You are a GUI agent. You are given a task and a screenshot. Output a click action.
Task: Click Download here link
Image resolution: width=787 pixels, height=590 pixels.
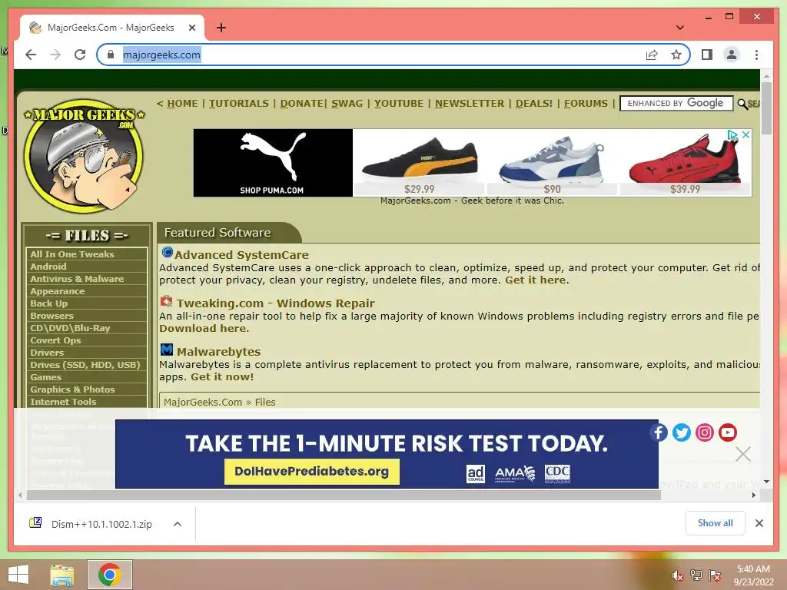pyautogui.click(x=203, y=328)
